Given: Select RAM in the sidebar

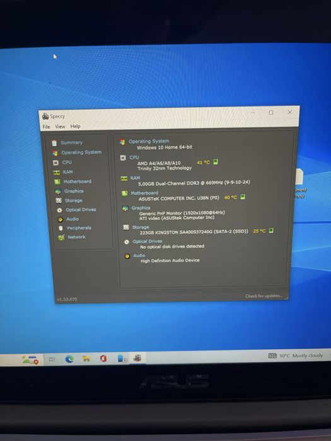Looking at the screenshot, I should pyautogui.click(x=68, y=172).
